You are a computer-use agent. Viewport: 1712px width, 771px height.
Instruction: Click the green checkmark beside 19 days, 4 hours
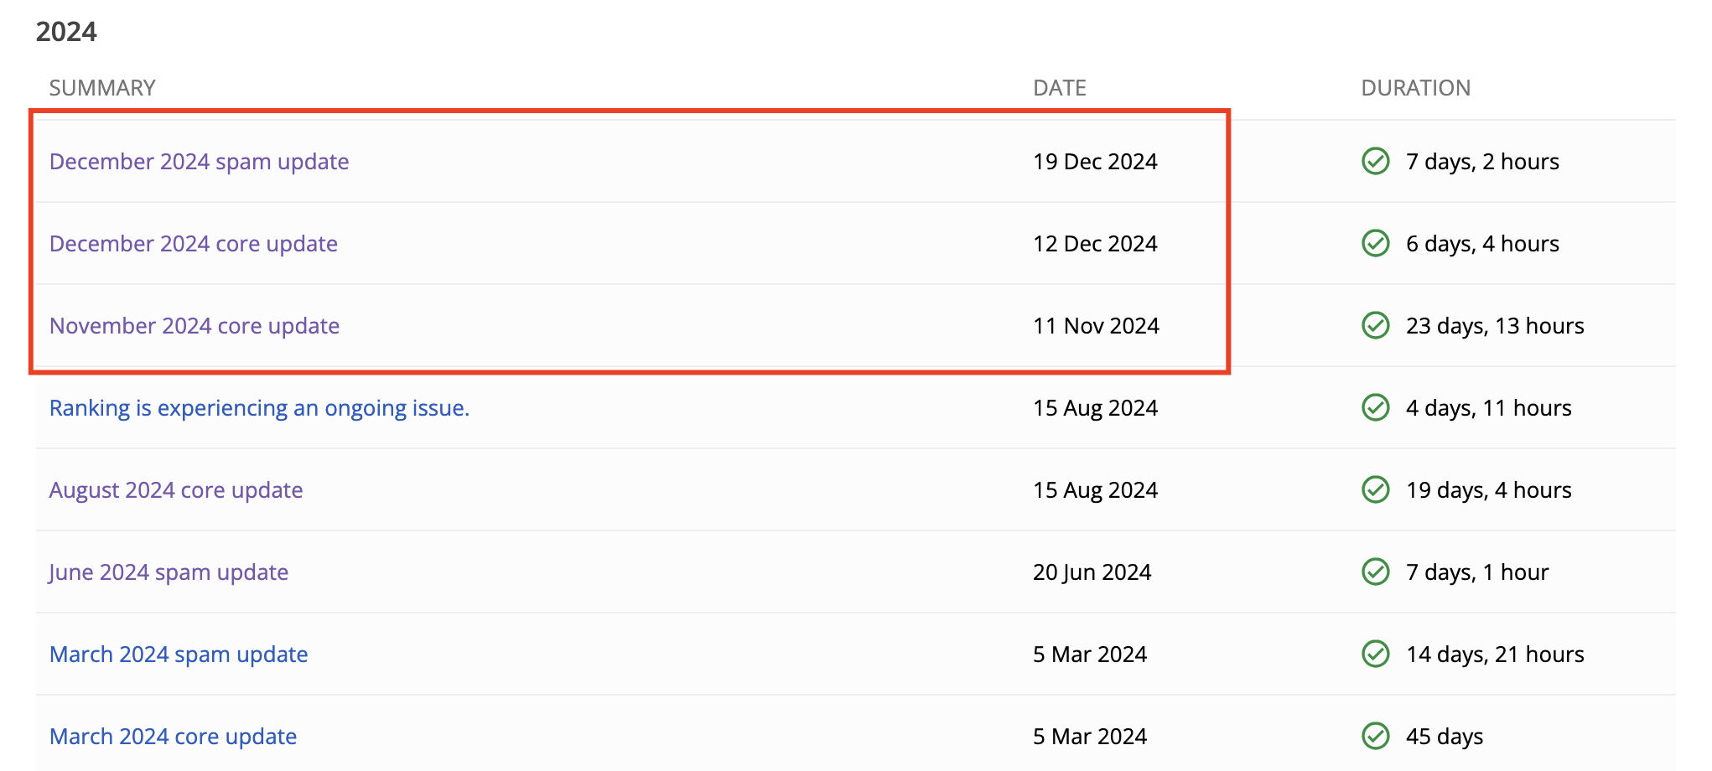1375,489
